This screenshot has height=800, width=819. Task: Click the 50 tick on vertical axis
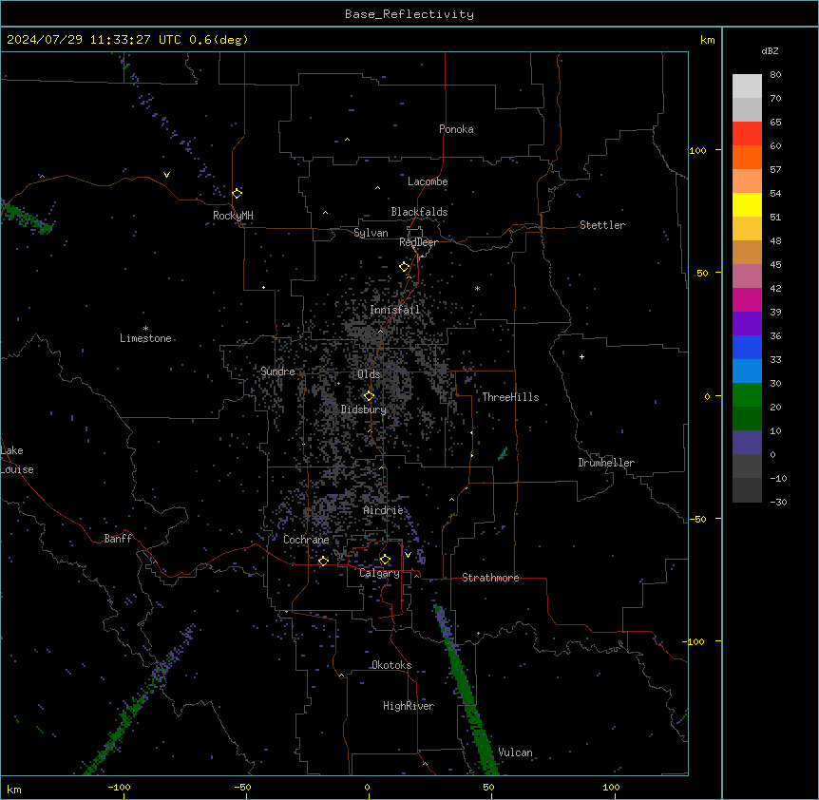click(702, 273)
